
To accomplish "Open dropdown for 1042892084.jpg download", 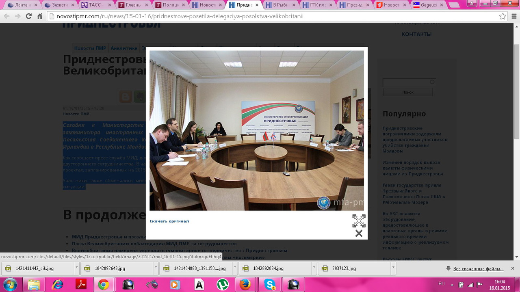I will coord(314,268).
